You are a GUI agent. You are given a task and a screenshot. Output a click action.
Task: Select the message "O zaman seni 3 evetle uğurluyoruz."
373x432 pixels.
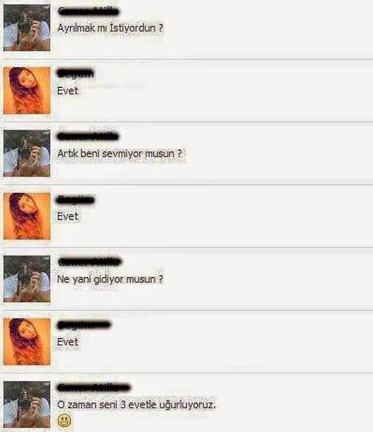pos(136,405)
